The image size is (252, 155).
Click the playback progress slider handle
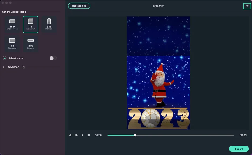pos(135,135)
